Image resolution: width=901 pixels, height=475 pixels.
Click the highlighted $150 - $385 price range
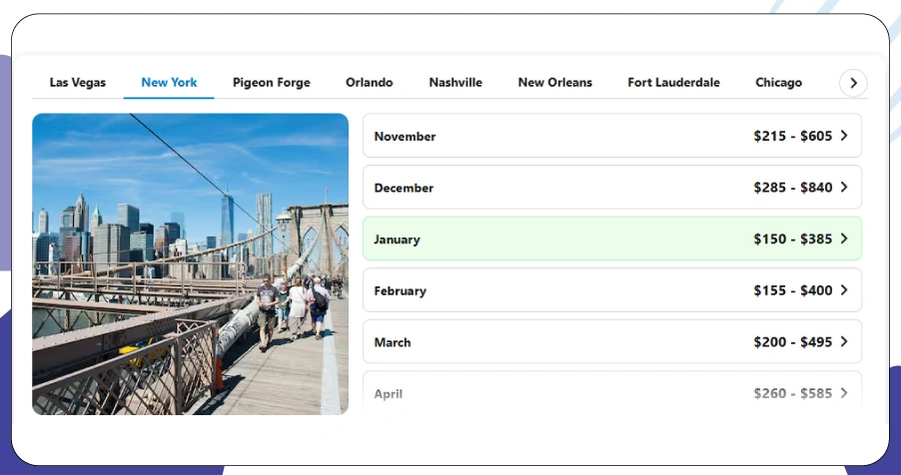tap(792, 239)
